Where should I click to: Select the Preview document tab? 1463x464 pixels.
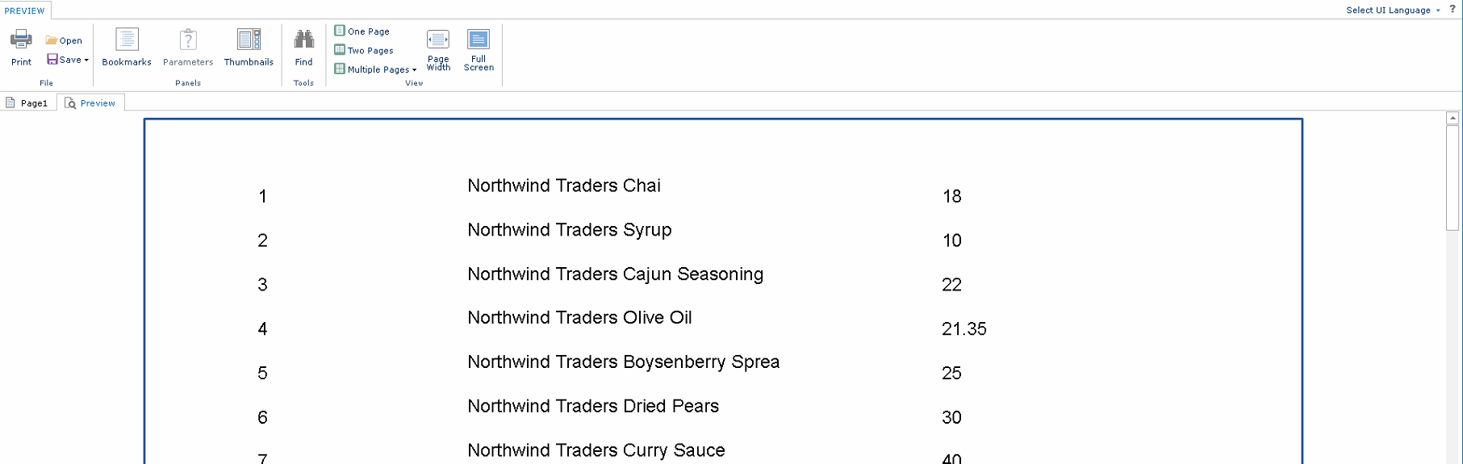pyautogui.click(x=90, y=103)
